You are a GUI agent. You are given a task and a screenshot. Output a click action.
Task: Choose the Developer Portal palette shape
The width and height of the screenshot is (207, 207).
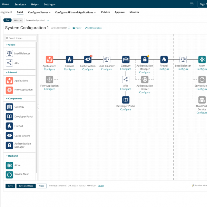point(9,117)
